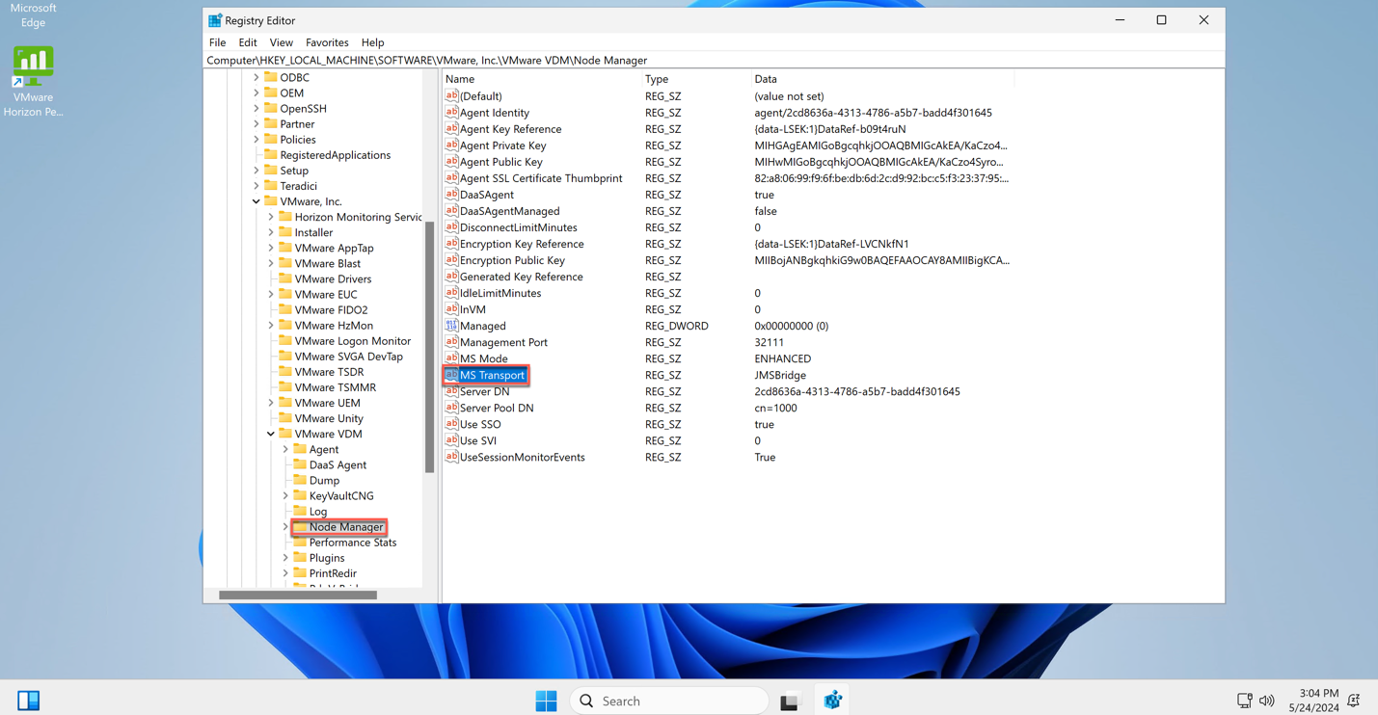The height and width of the screenshot is (715, 1378).
Task: Open the File menu
Action: pyautogui.click(x=217, y=42)
